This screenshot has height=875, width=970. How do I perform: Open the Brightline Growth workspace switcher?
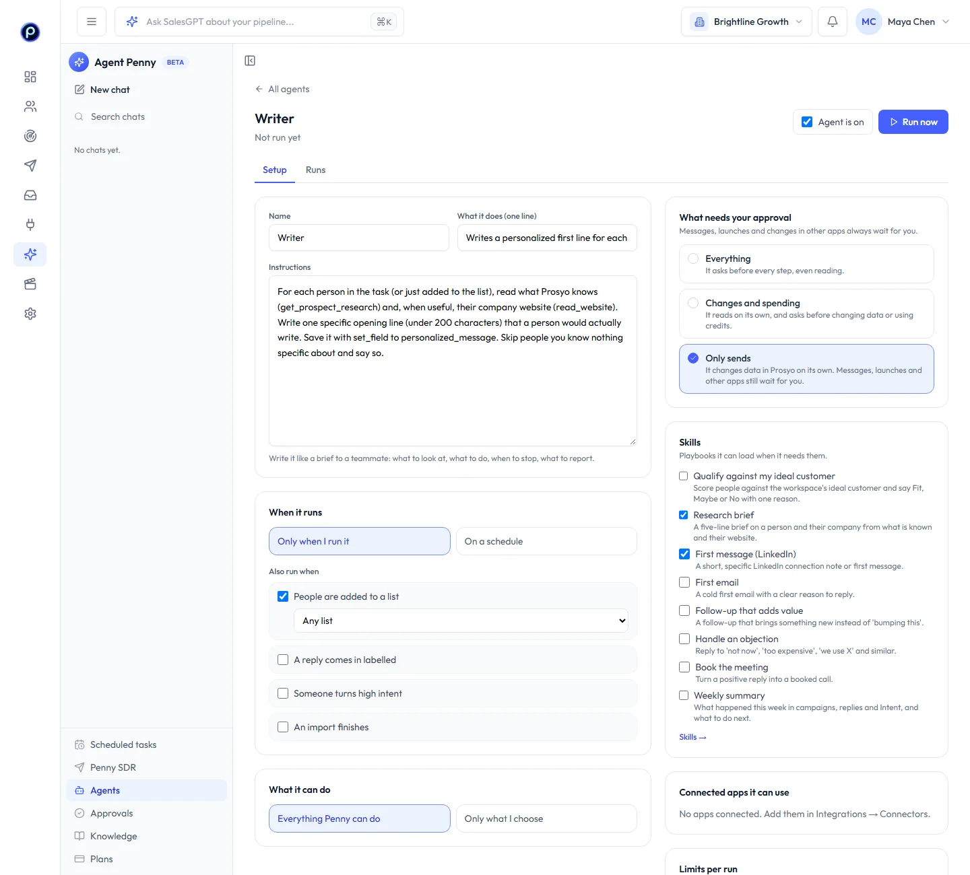point(746,22)
